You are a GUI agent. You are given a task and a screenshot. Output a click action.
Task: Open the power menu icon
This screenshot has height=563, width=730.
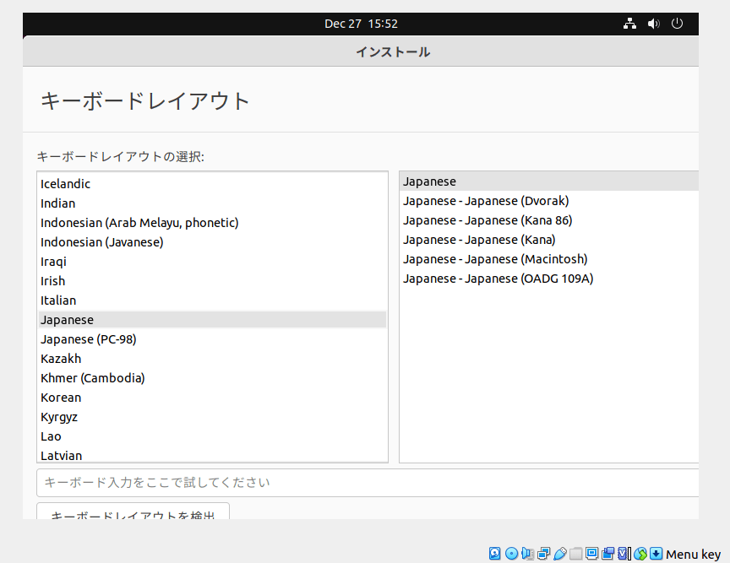click(x=677, y=24)
